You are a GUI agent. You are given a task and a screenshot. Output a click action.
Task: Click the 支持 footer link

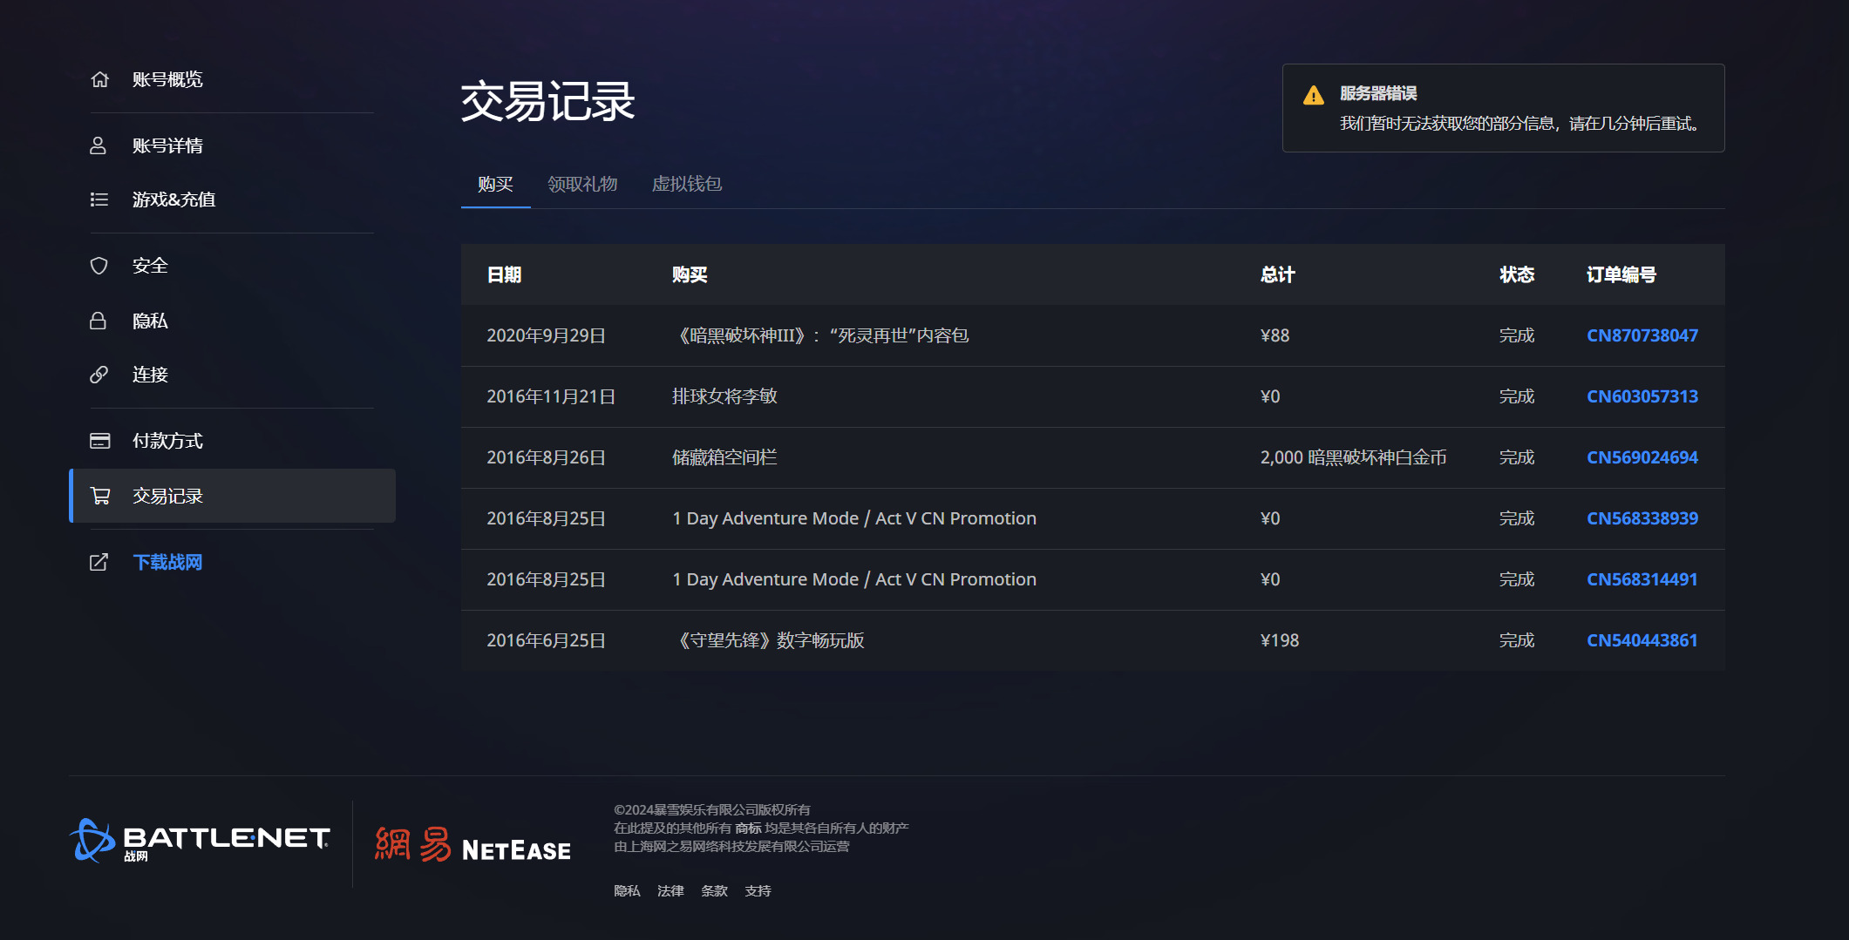point(758,890)
